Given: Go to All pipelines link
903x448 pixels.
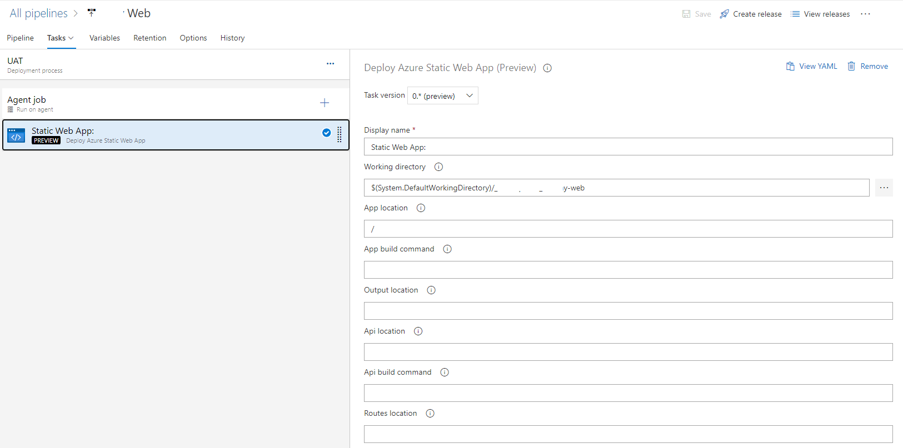Looking at the screenshot, I should (x=38, y=13).
